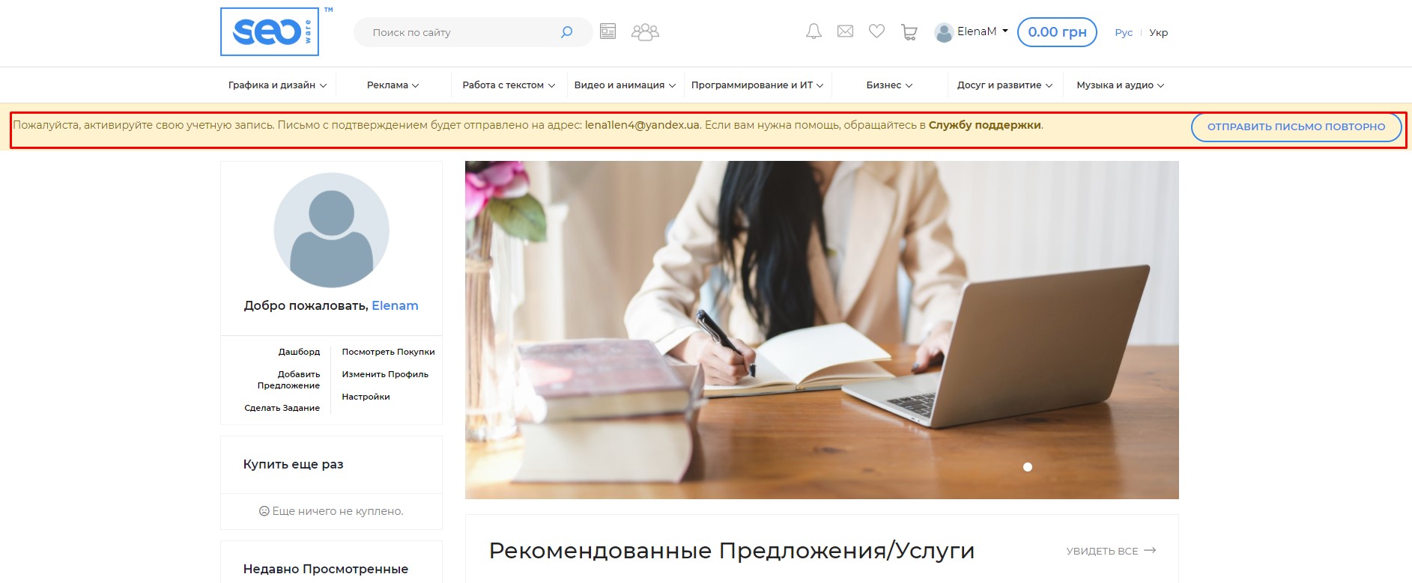Open the Служба поддержки link

(984, 125)
